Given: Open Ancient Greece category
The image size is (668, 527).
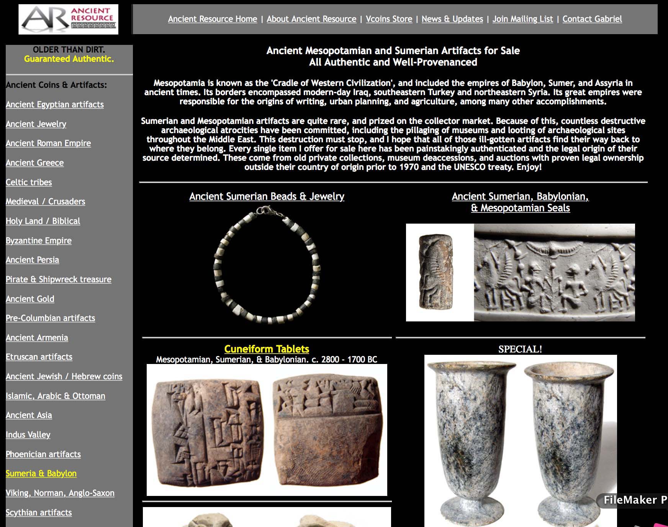Looking at the screenshot, I should (x=35, y=163).
